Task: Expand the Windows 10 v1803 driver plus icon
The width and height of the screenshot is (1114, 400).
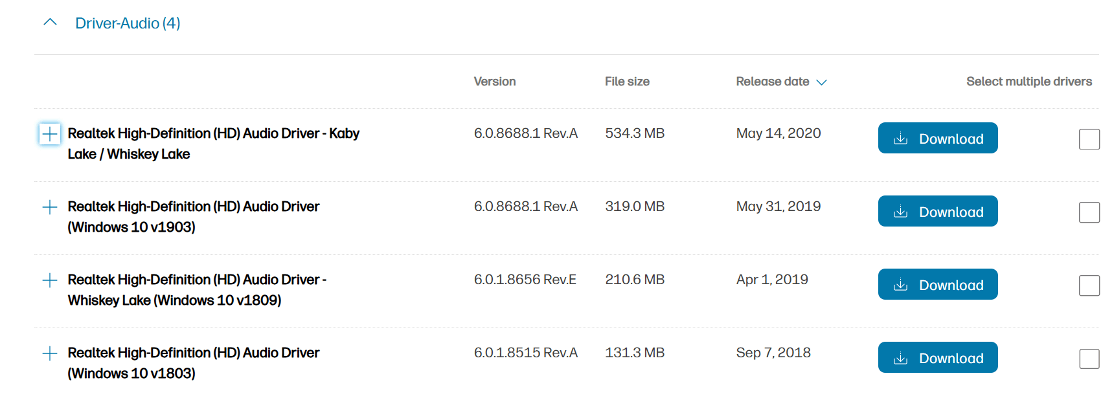Action: [x=50, y=353]
